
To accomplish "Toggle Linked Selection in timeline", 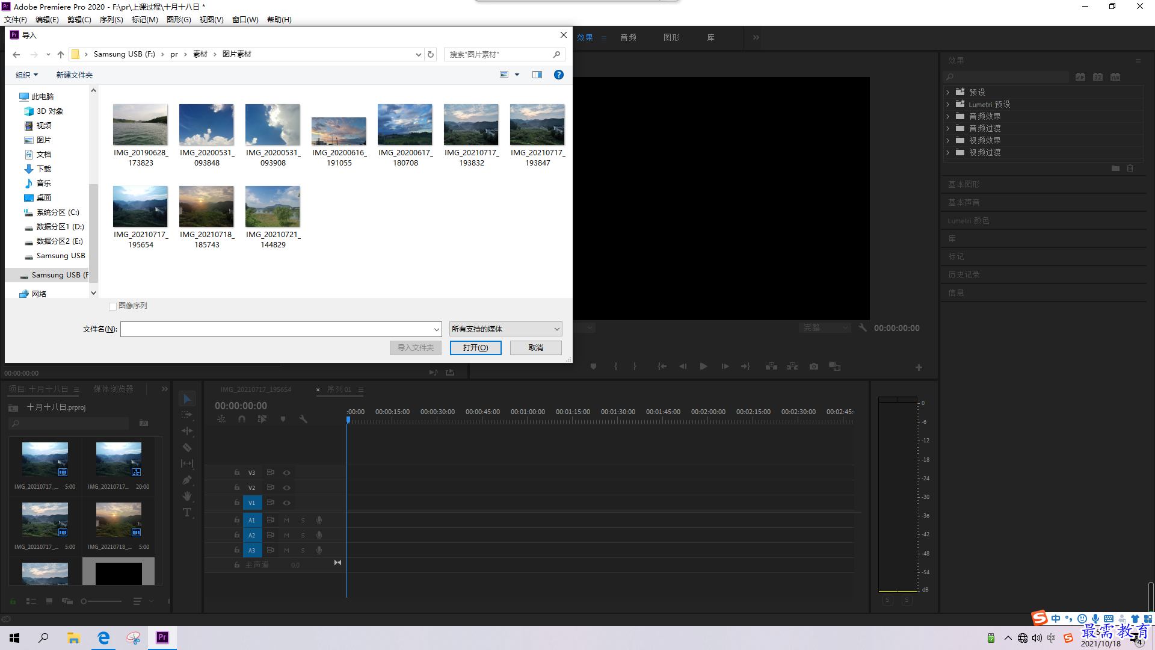I will (262, 419).
